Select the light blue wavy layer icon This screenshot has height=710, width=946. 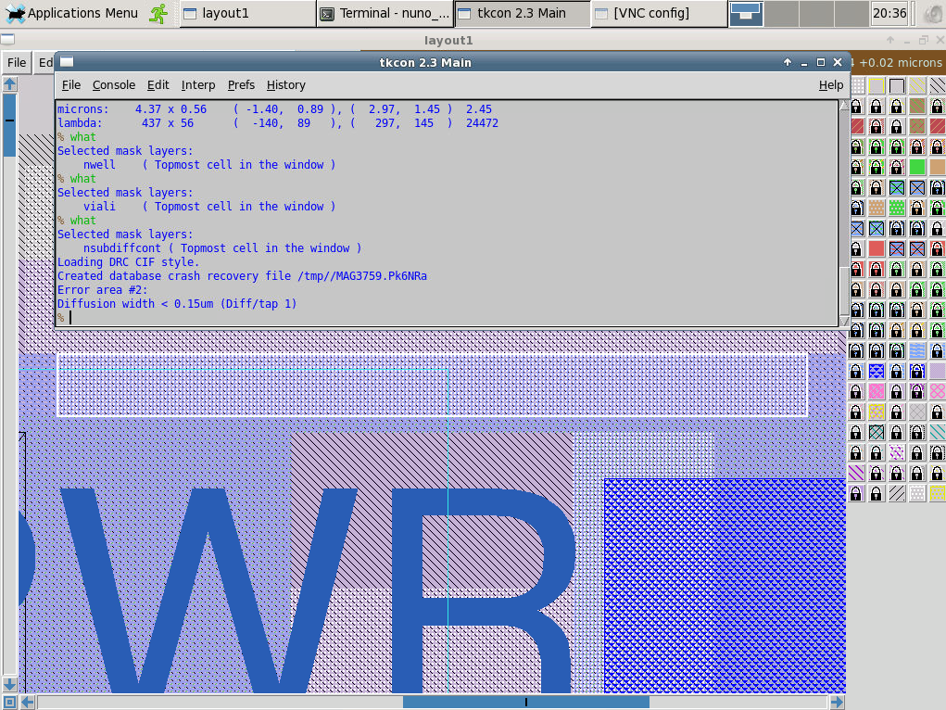click(917, 350)
